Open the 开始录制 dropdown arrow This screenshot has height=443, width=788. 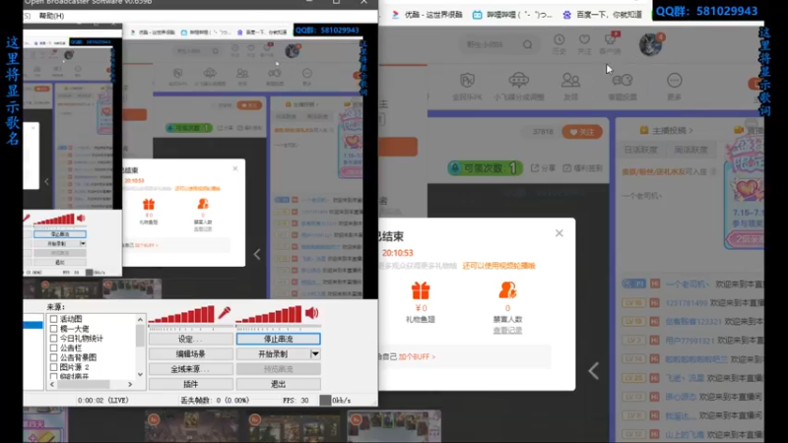315,354
